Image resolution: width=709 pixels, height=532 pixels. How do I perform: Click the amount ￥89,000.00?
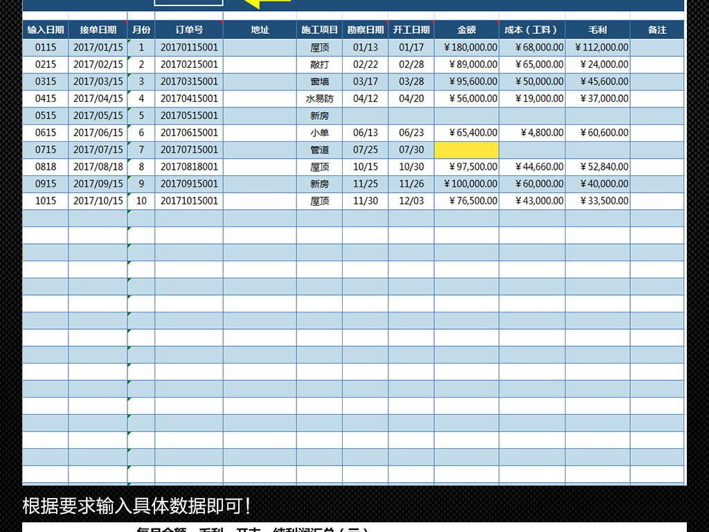click(x=467, y=64)
